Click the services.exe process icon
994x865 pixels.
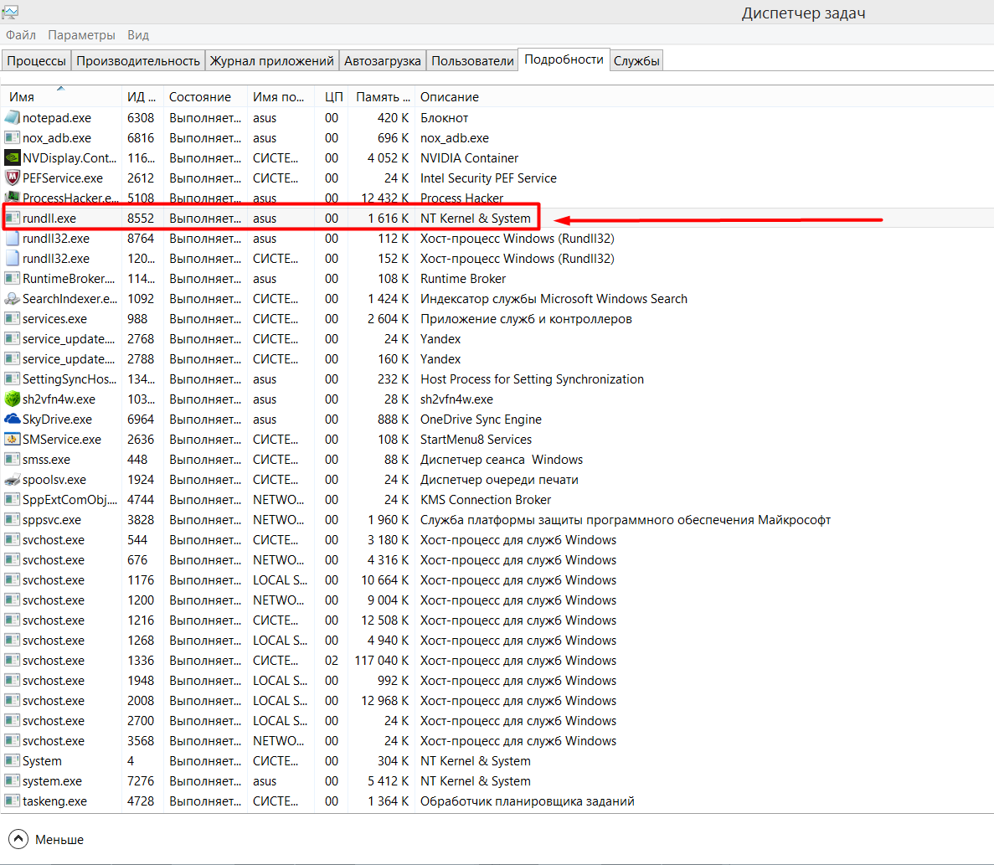click(12, 319)
